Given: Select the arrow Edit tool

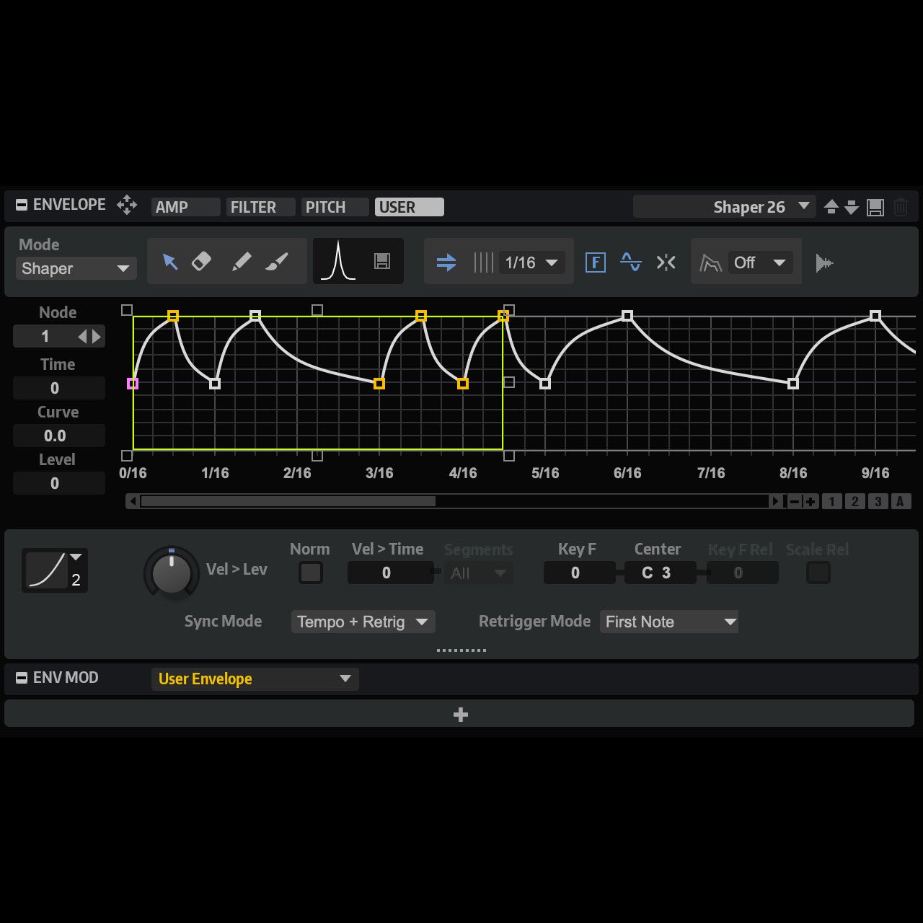Looking at the screenshot, I should 169,262.
